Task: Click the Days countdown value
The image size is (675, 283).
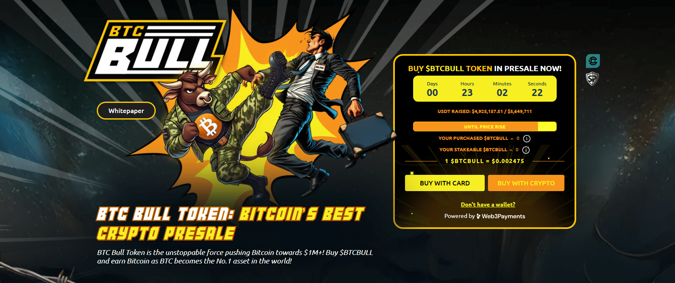Action: pos(432,93)
